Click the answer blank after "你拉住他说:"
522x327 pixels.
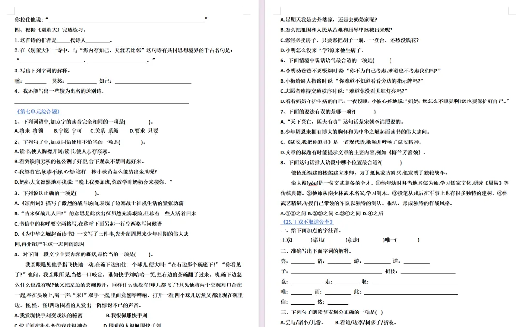tap(127, 20)
